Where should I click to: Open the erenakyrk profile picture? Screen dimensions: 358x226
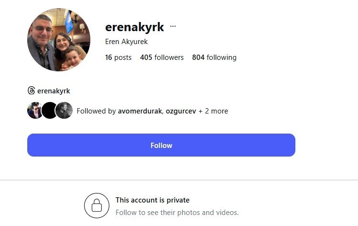[59, 40]
